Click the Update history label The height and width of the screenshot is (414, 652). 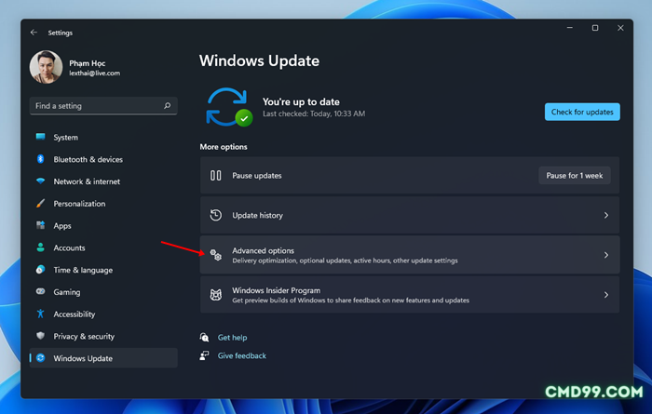click(257, 216)
